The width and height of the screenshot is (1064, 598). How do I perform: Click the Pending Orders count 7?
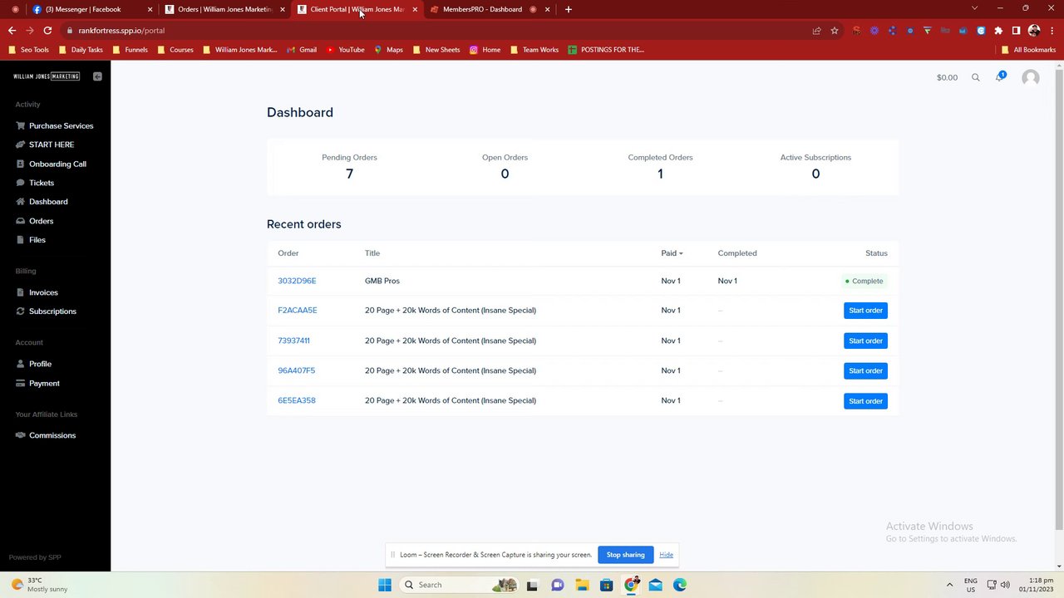tap(349, 174)
